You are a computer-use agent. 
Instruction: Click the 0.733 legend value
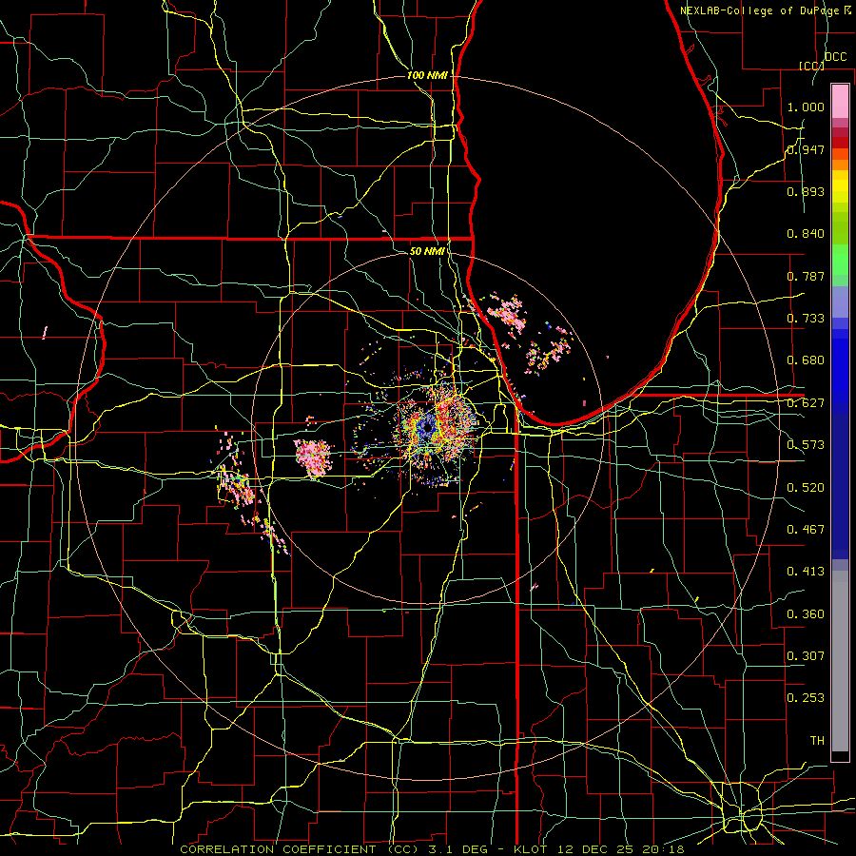point(806,319)
